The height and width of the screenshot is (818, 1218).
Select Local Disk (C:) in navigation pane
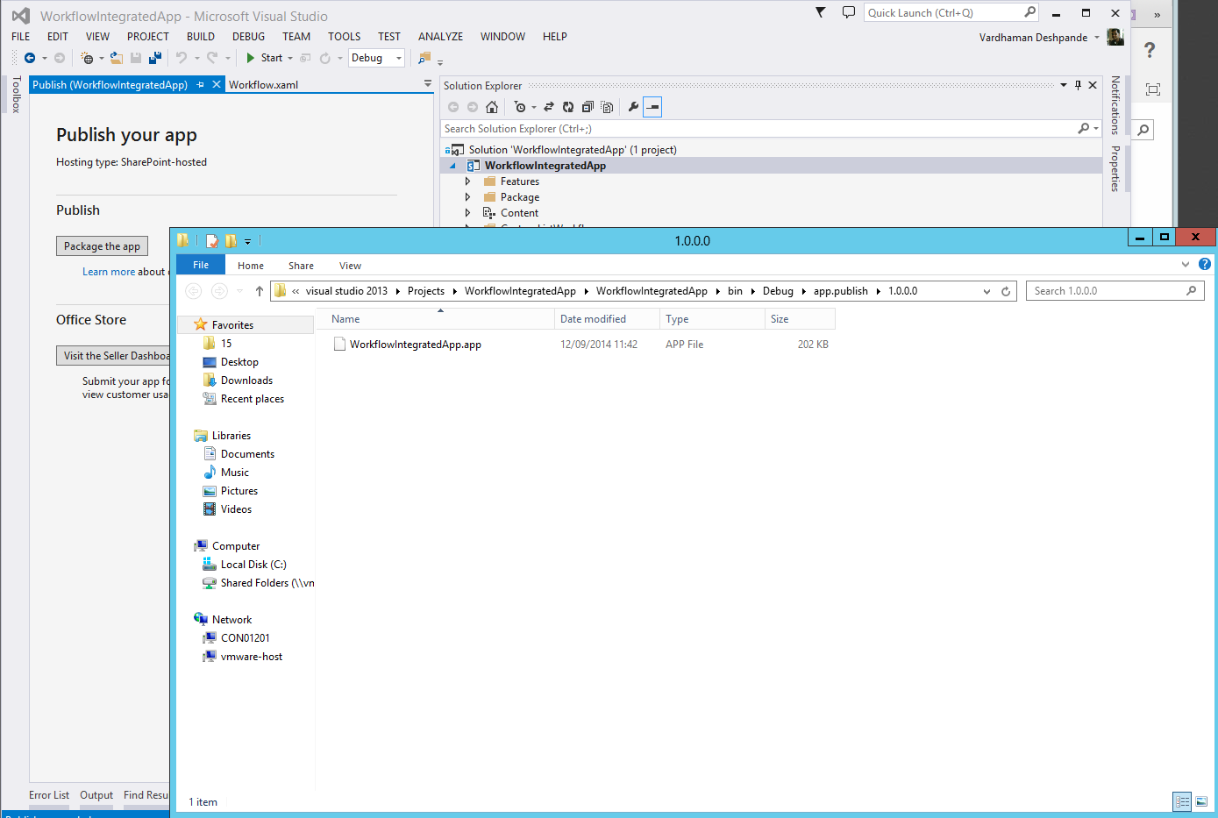click(x=253, y=565)
